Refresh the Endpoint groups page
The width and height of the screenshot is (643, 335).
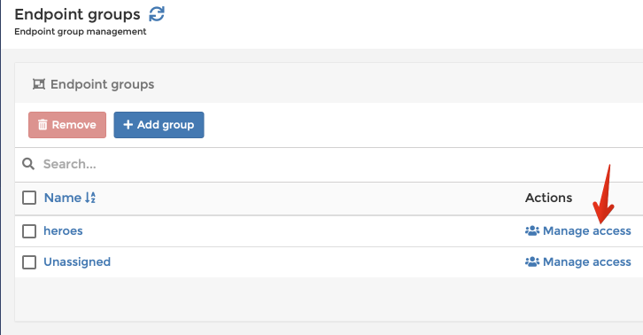click(x=157, y=14)
